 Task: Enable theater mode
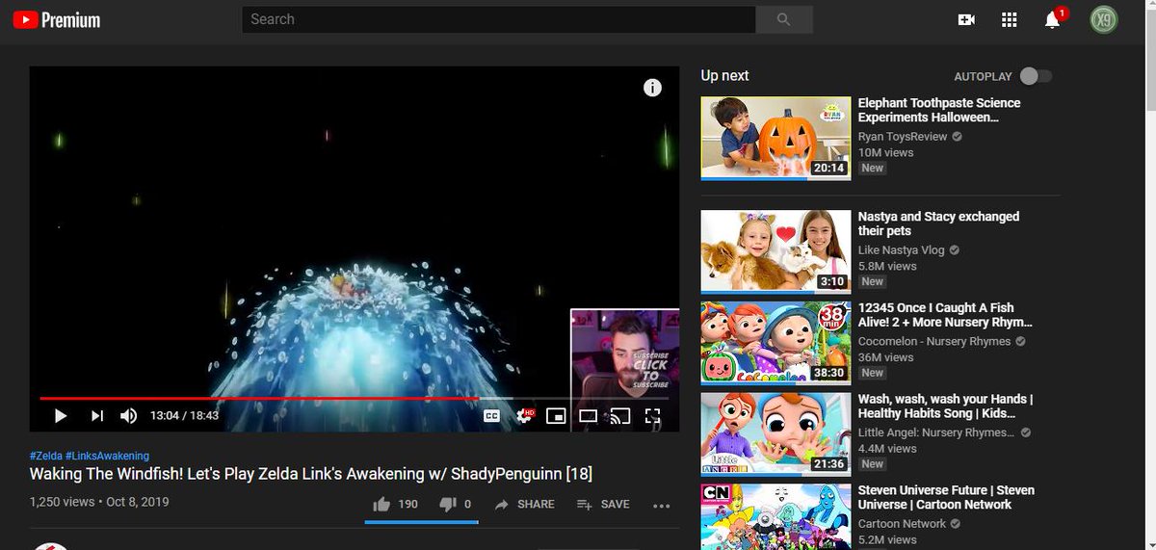588,416
